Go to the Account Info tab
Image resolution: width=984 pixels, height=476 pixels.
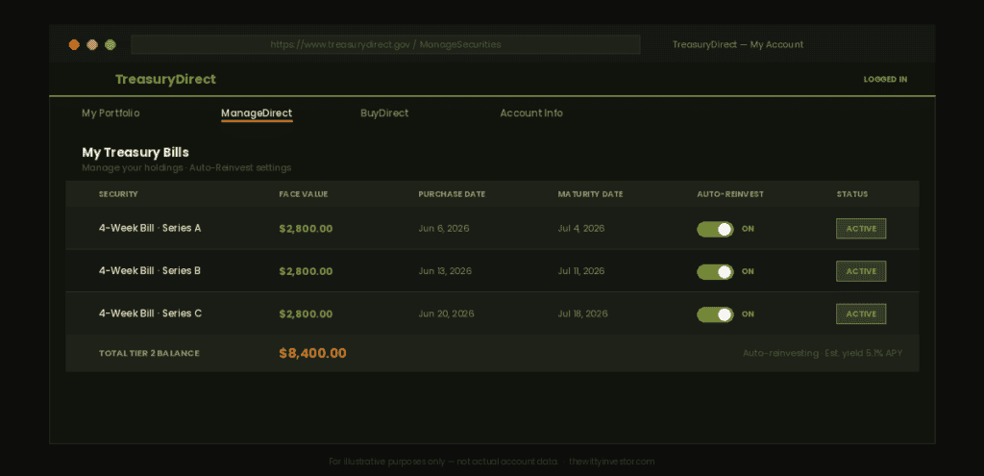tap(530, 113)
